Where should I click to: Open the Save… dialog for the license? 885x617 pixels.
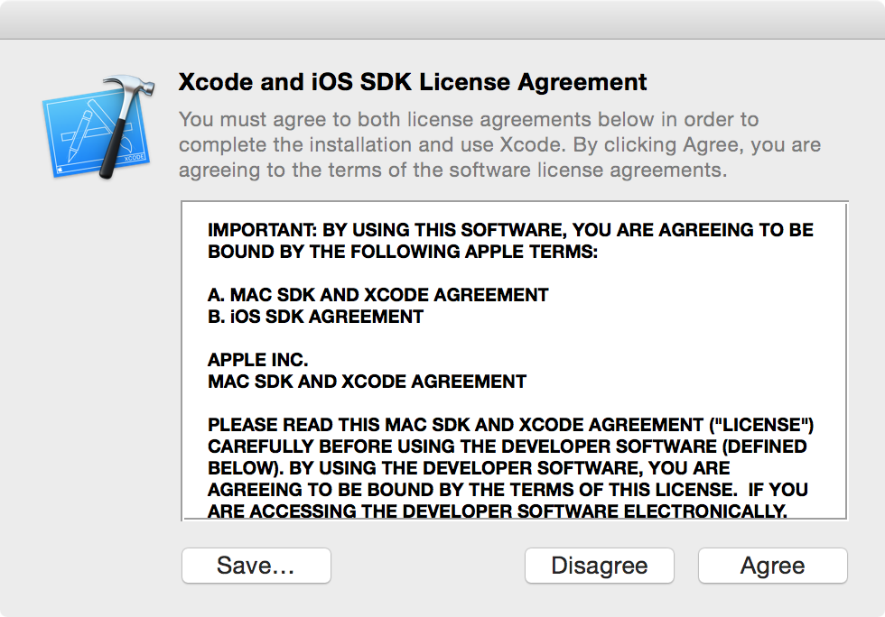point(256,566)
